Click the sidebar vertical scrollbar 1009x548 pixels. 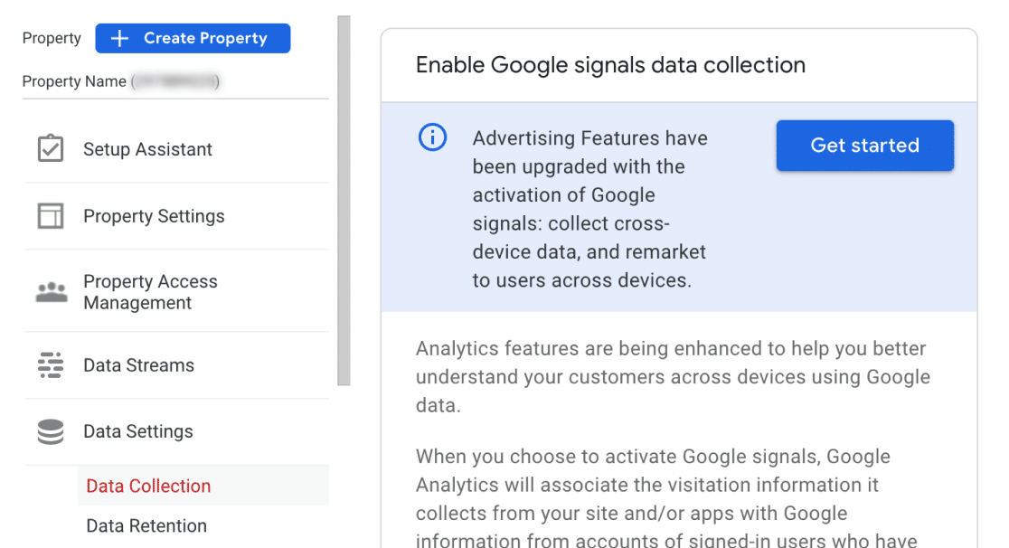pos(344,199)
